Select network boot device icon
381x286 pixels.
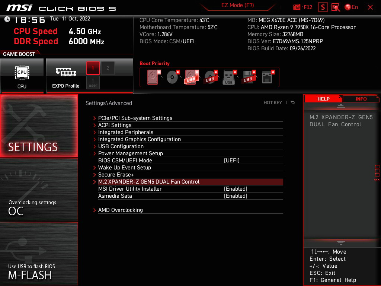(x=268, y=77)
